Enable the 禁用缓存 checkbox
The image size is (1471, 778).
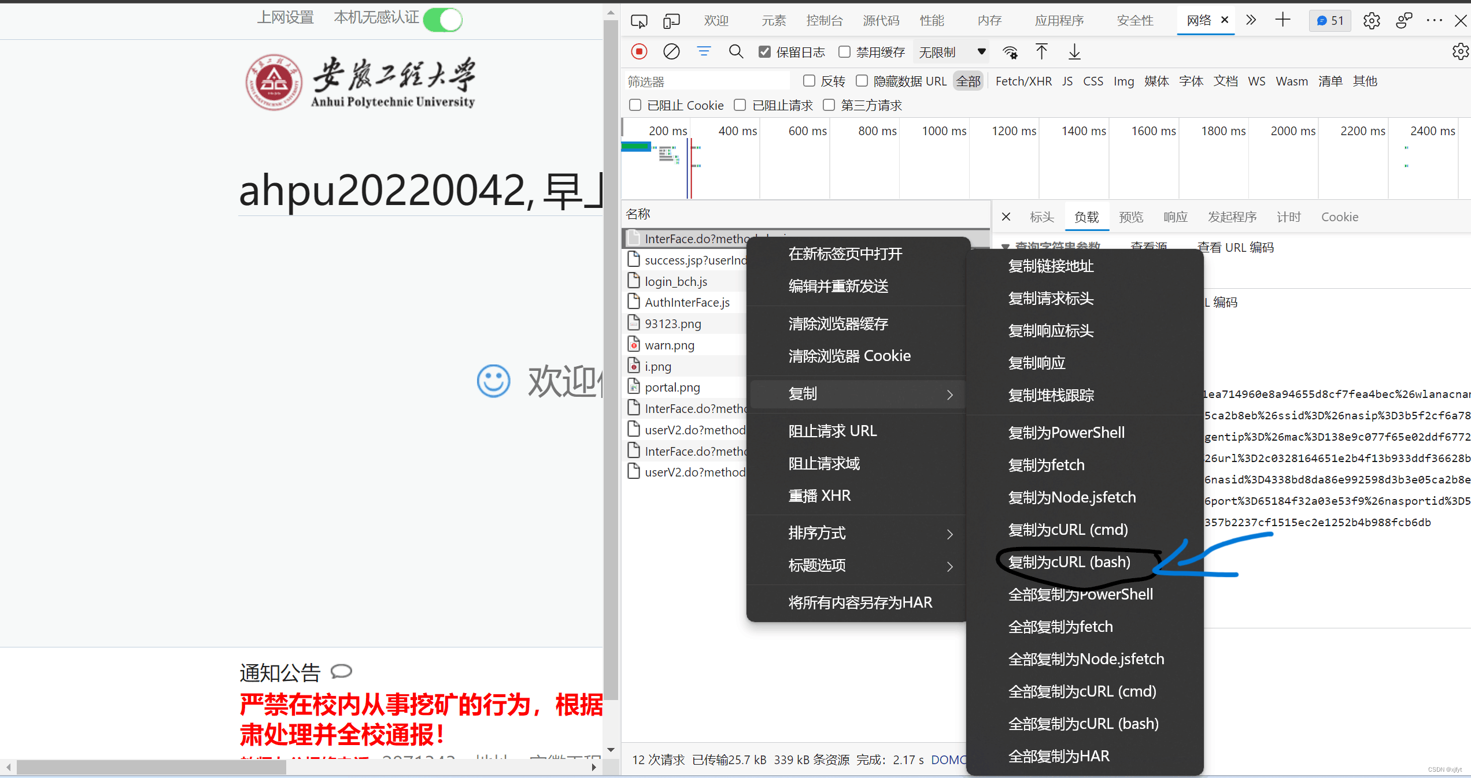click(x=844, y=51)
